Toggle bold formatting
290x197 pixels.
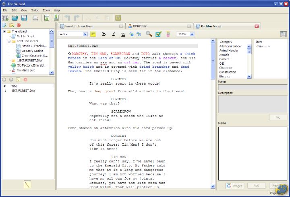pos(104,34)
